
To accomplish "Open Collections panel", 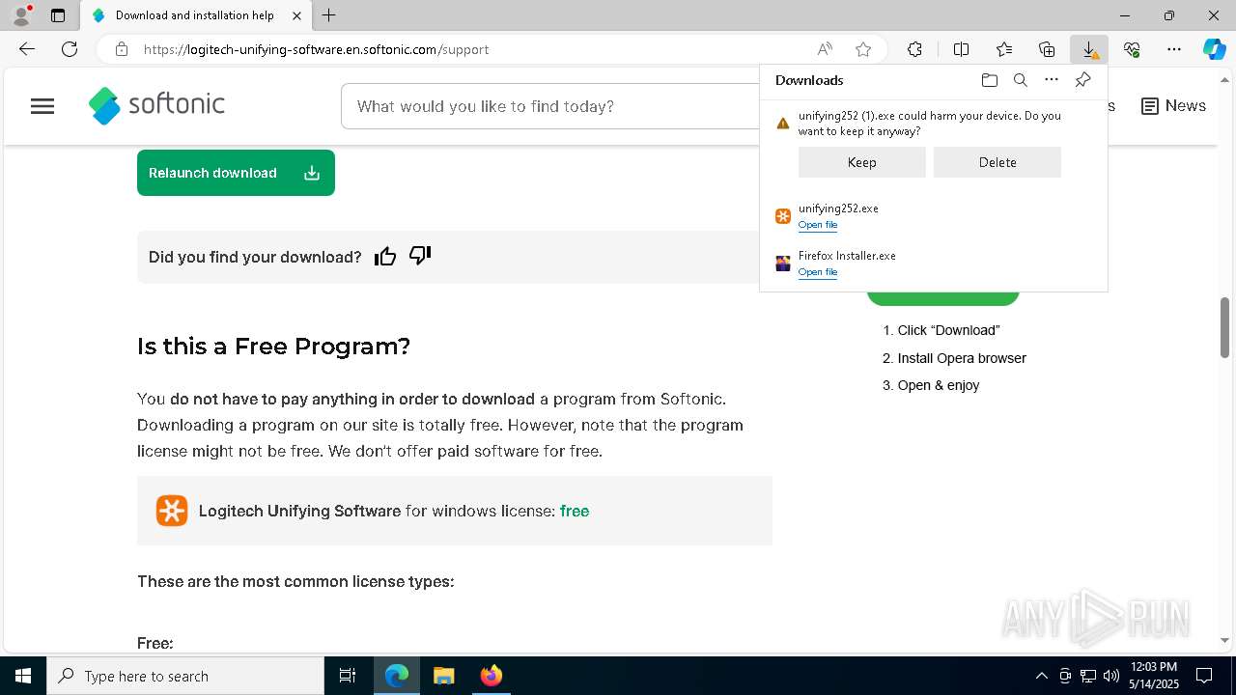I will (x=1047, y=49).
